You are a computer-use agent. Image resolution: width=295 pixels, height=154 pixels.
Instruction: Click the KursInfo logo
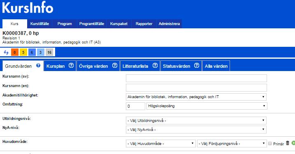28,7
